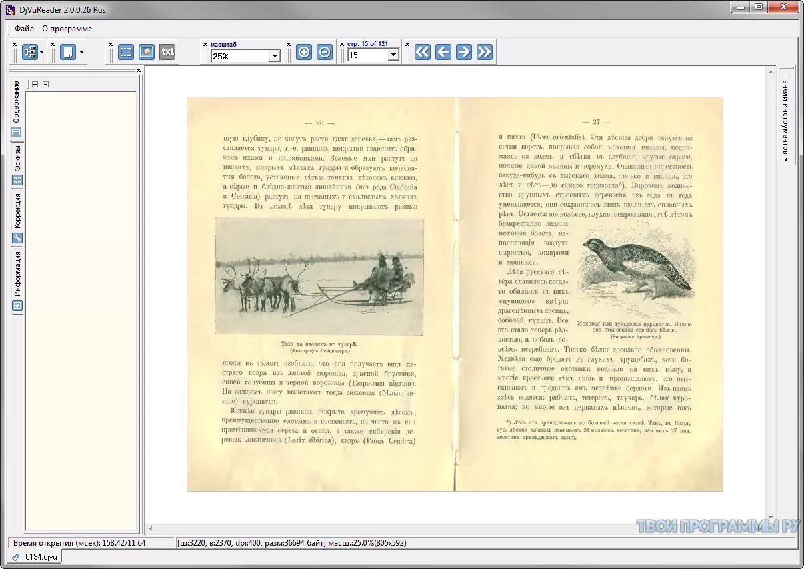Select the 0194.djvu document tab
This screenshot has height=569, width=804.
click(x=35, y=556)
